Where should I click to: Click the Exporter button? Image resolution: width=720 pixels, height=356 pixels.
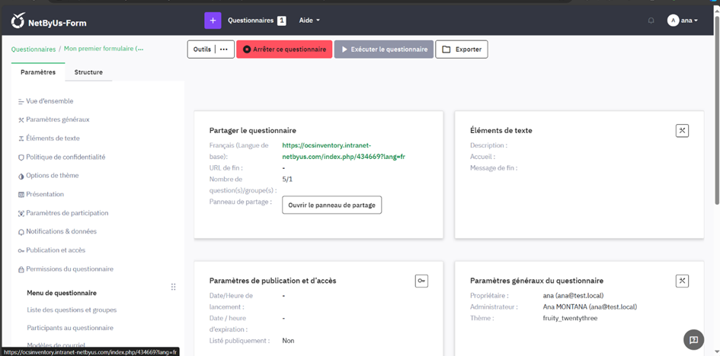coord(461,49)
